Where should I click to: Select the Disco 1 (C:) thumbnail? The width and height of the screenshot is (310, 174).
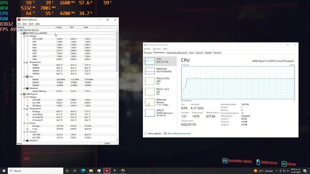click(x=150, y=91)
